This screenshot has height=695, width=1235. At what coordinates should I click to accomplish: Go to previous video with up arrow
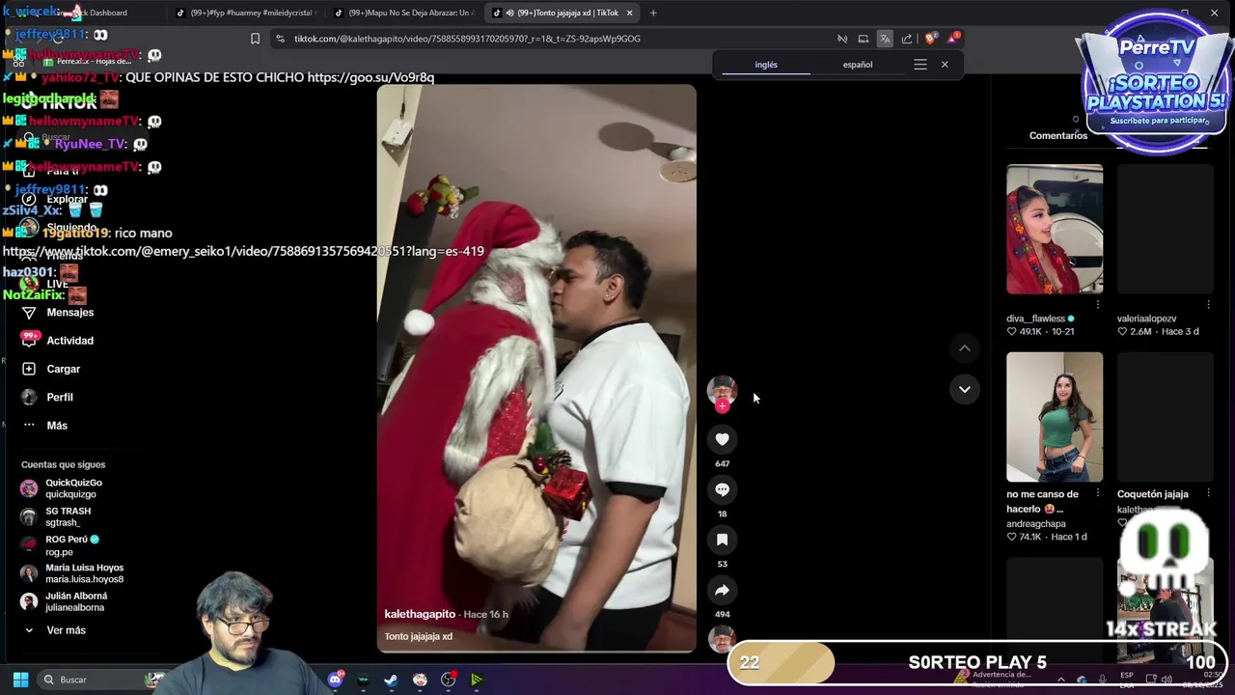tap(964, 347)
